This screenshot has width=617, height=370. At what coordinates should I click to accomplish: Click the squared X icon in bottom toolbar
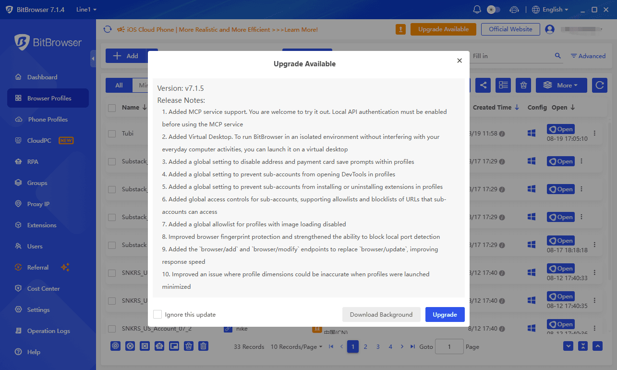click(x=145, y=346)
